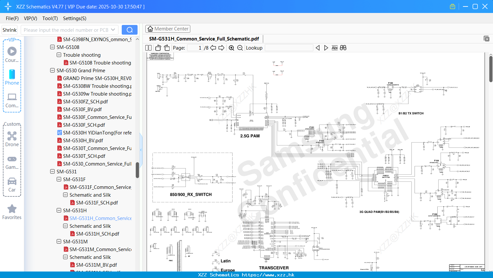Rotate page clockwise
This screenshot has width=493, height=278.
tap(167, 48)
